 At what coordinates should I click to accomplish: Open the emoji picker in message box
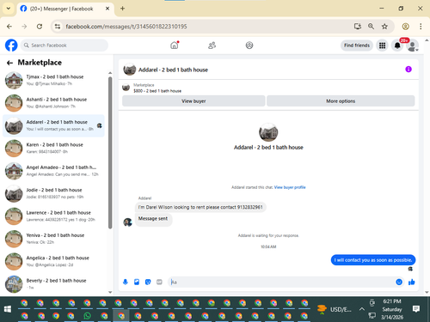(399, 282)
